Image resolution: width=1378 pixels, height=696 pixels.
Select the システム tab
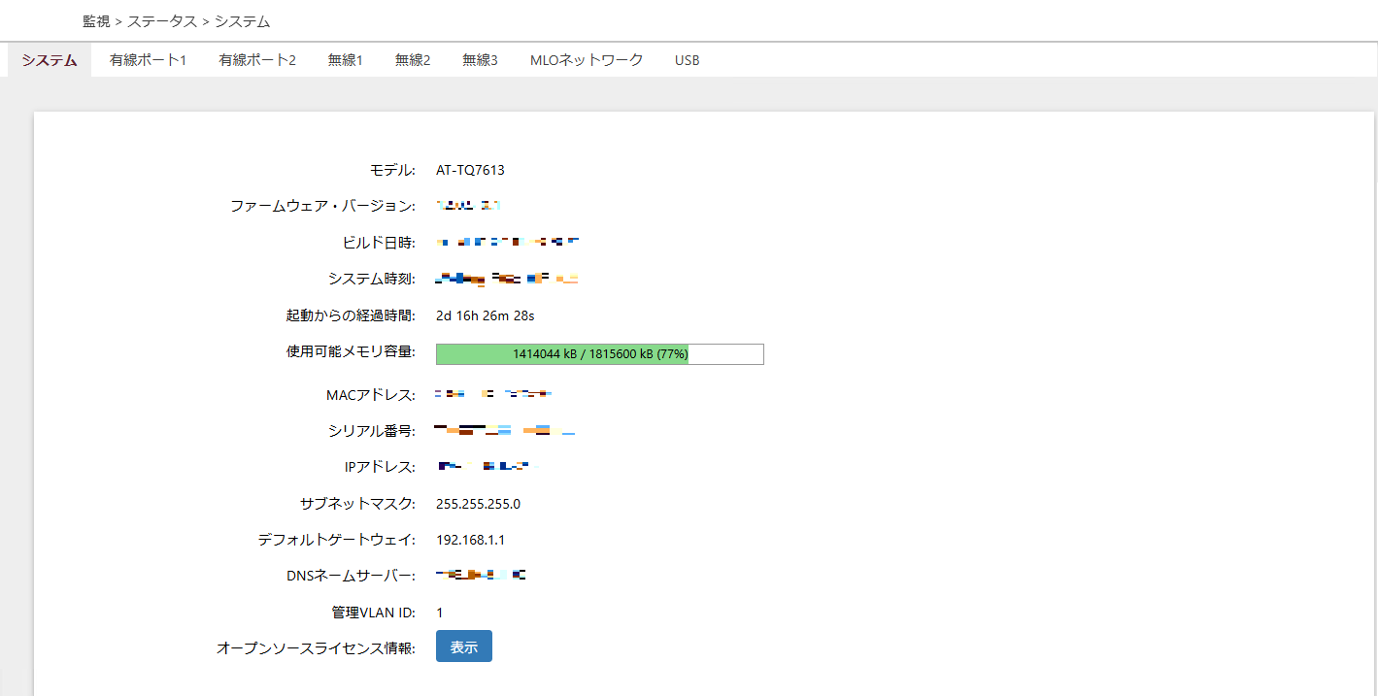50,60
